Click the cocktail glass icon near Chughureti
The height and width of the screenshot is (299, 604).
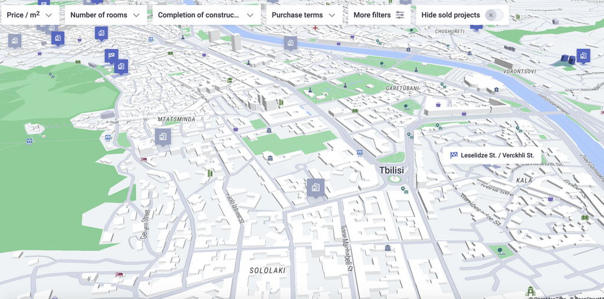(x=448, y=46)
